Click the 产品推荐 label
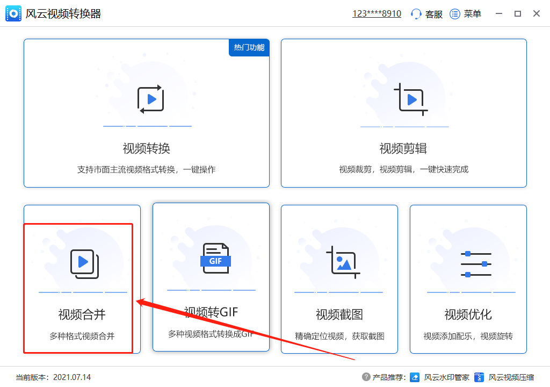The width and height of the screenshot is (550, 387). (x=389, y=377)
